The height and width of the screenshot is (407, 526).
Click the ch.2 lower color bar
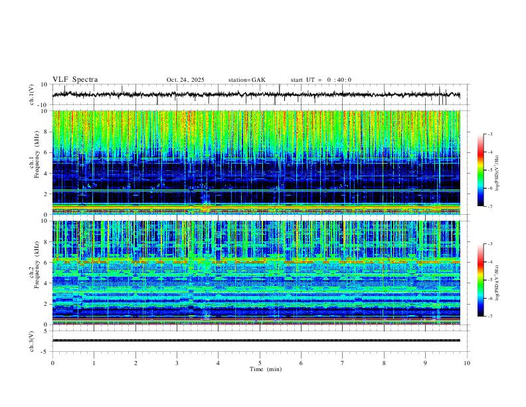tap(481, 280)
